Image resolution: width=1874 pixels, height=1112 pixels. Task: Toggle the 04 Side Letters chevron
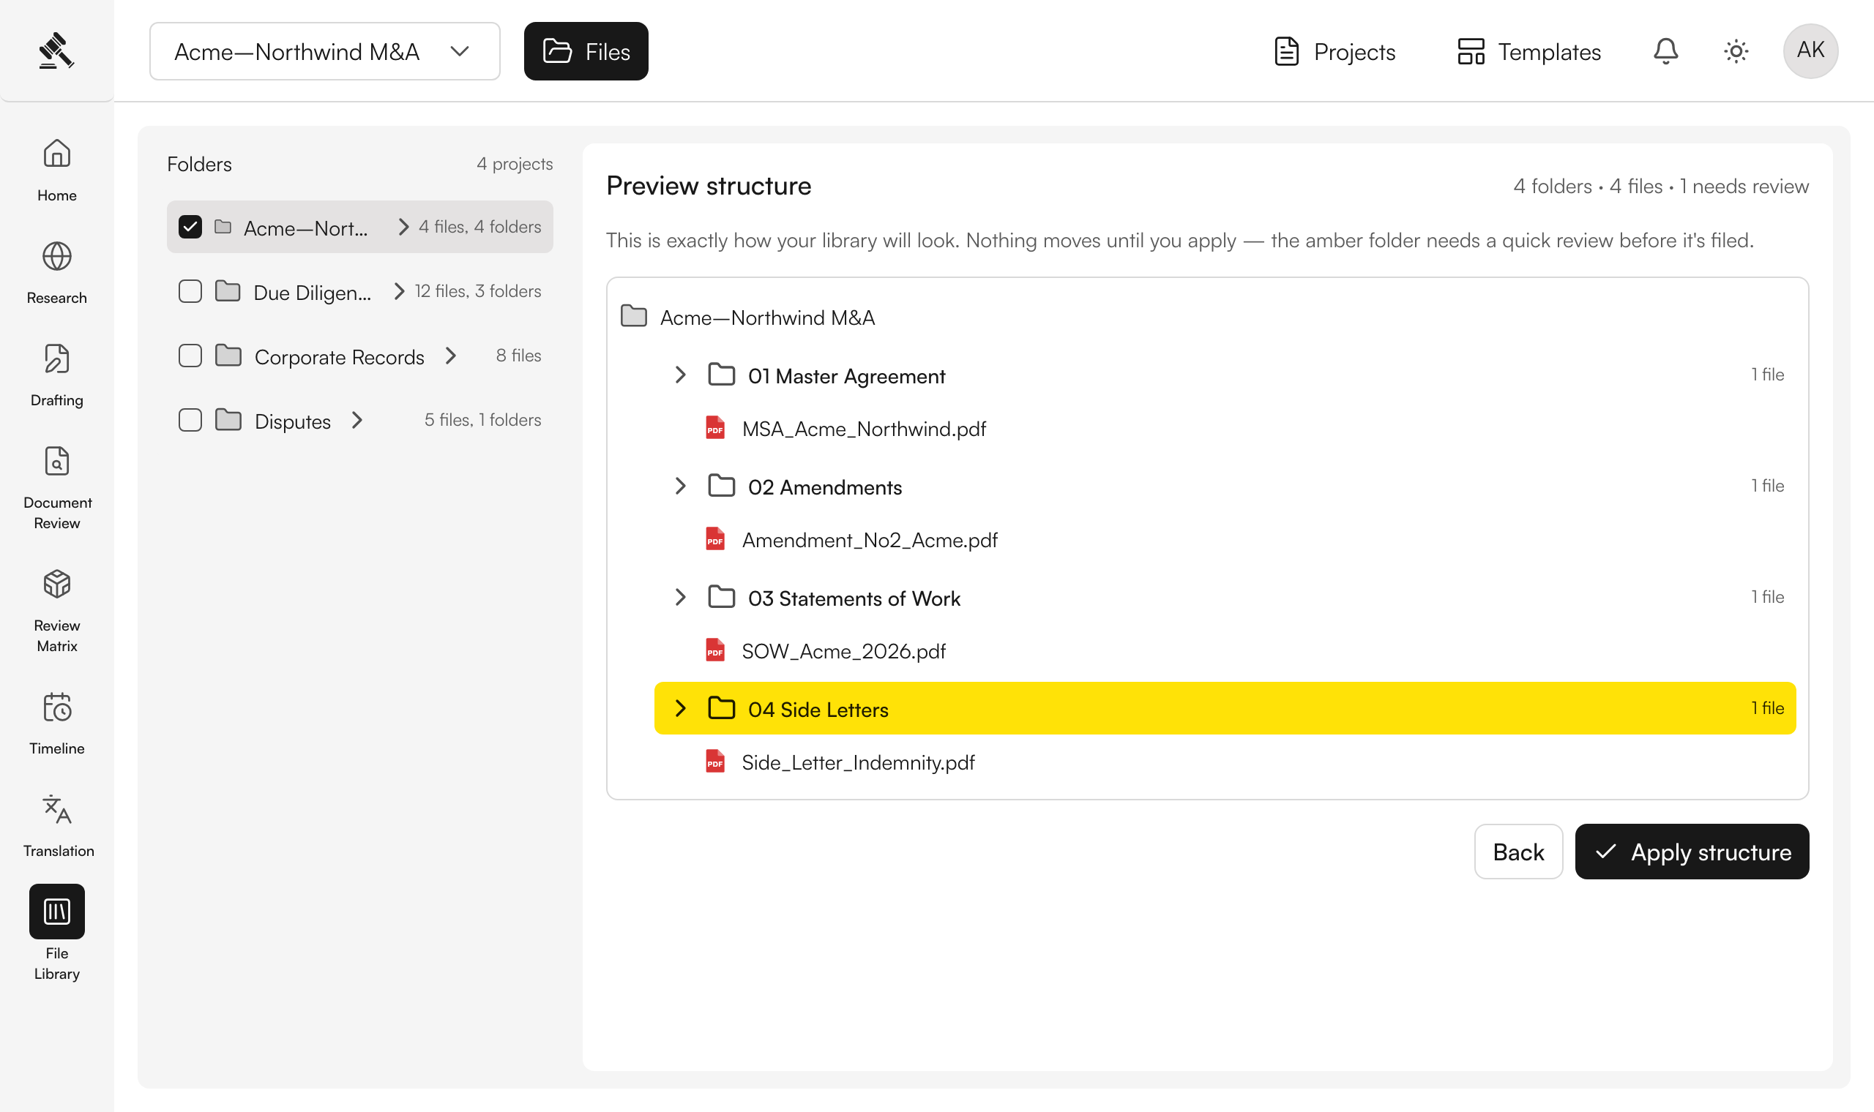[x=680, y=708]
